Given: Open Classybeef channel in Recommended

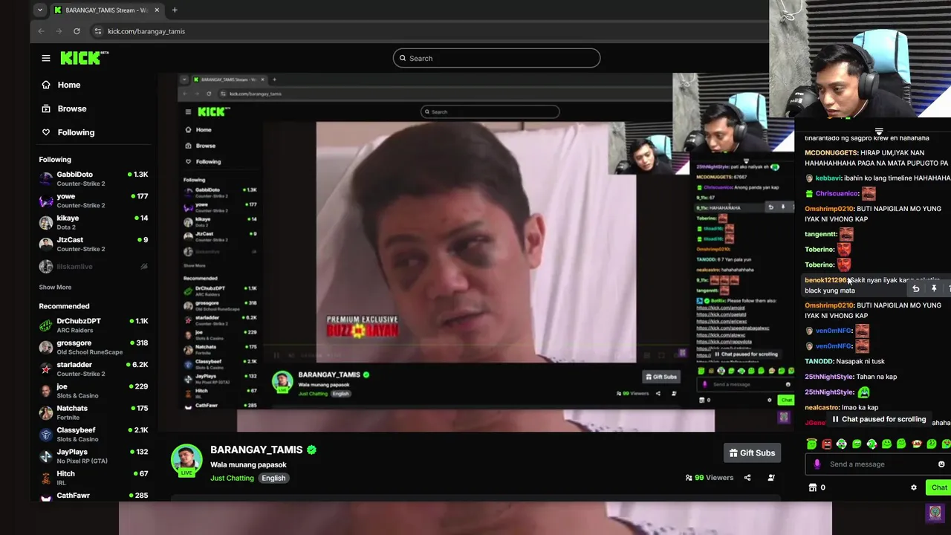Looking at the screenshot, I should [x=94, y=434].
